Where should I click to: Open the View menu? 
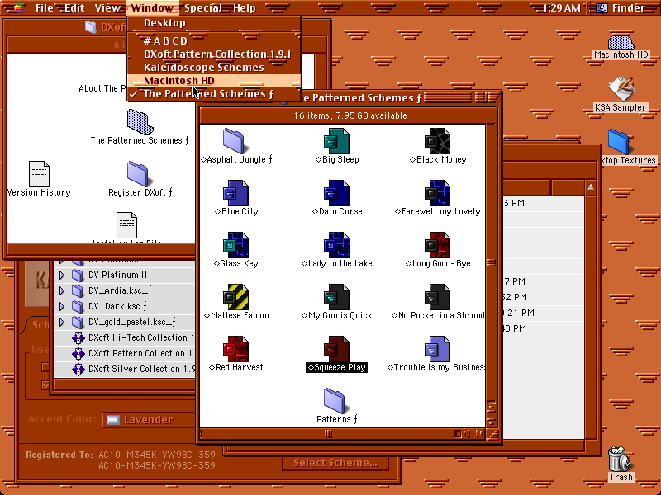click(107, 7)
